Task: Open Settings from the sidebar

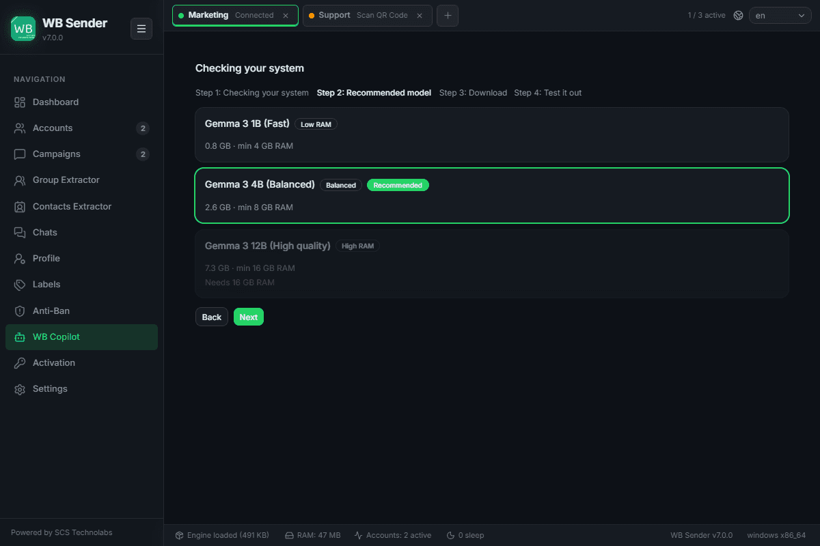Action: [82, 389]
